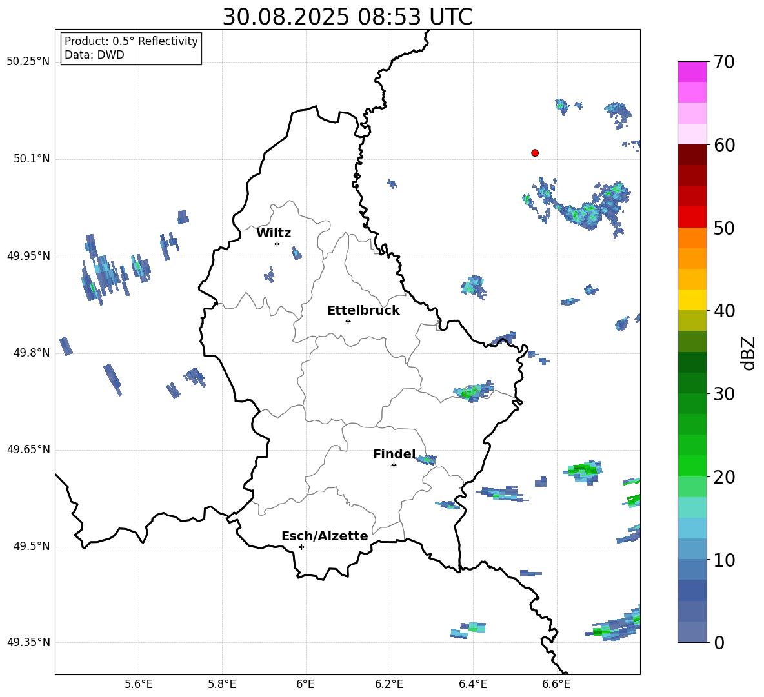Click the 6°E longitude label
This screenshot has width=764, height=697.
coord(305,684)
